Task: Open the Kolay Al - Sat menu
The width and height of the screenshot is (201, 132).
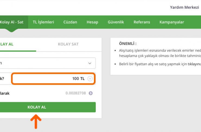Action: pyautogui.click(x=12, y=22)
